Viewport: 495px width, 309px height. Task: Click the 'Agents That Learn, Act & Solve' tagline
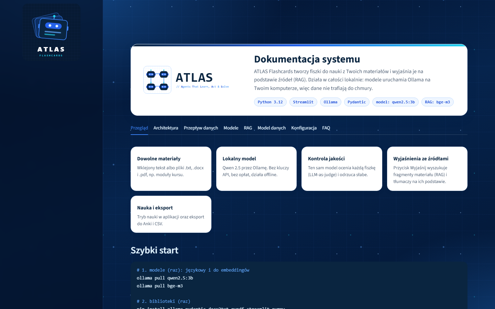tap(202, 87)
